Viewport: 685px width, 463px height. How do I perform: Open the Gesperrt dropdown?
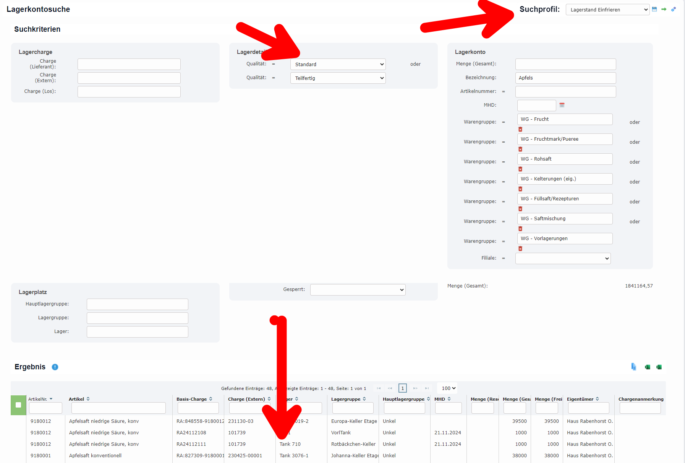click(x=358, y=290)
